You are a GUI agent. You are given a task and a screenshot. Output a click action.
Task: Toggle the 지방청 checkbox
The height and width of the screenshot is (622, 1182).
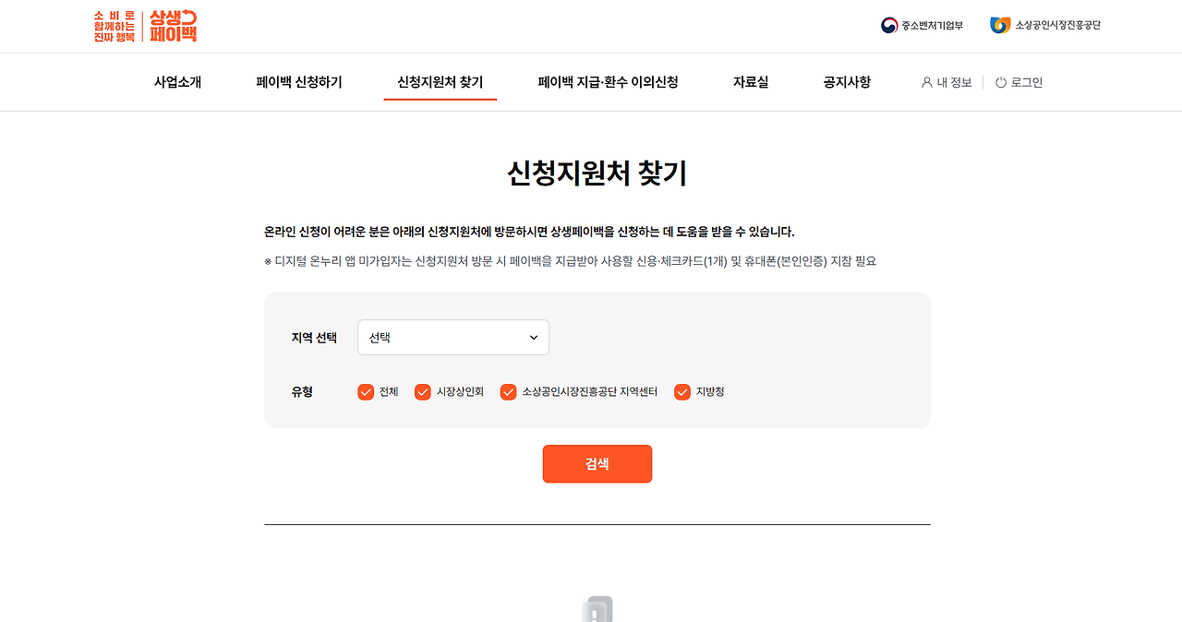coord(682,392)
